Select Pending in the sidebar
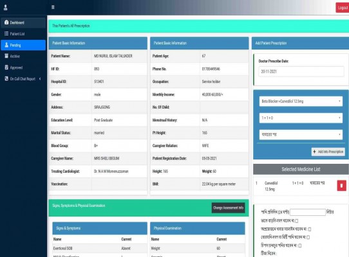This screenshot has height=257, width=349. click(x=23, y=45)
